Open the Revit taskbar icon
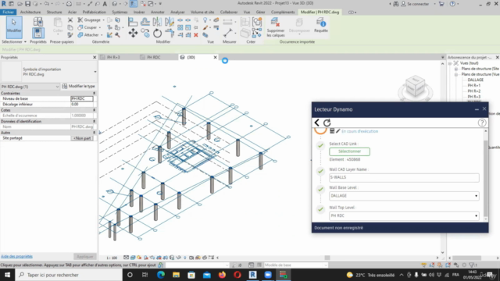The width and height of the screenshot is (500, 281). [x=252, y=275]
